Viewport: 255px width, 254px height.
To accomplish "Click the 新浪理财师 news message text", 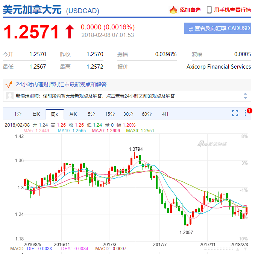I will pyautogui.click(x=95, y=96).
